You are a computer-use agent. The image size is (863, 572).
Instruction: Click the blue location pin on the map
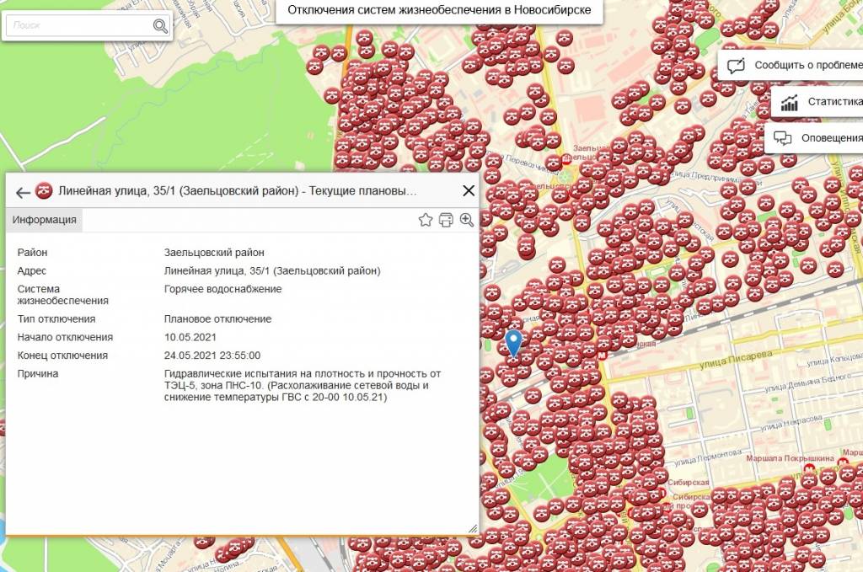point(513,344)
